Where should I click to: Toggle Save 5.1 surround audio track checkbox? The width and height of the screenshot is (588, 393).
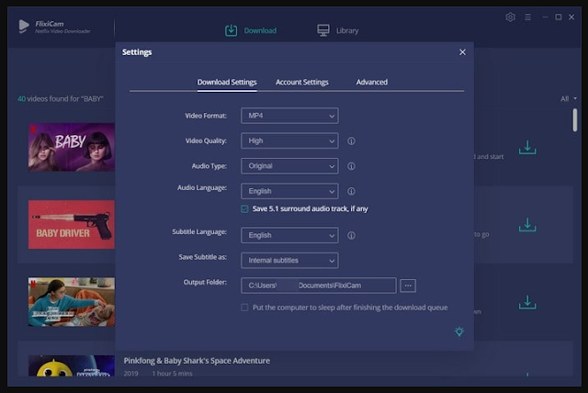pos(244,208)
